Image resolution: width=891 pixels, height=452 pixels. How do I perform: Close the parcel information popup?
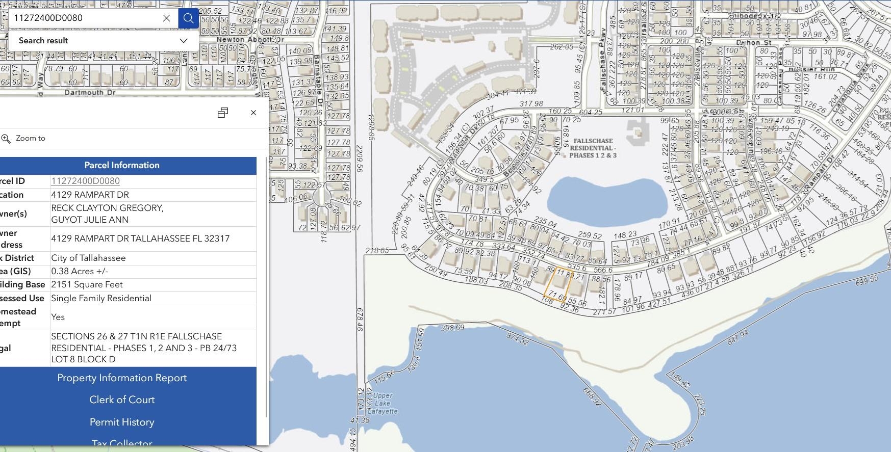tap(253, 113)
